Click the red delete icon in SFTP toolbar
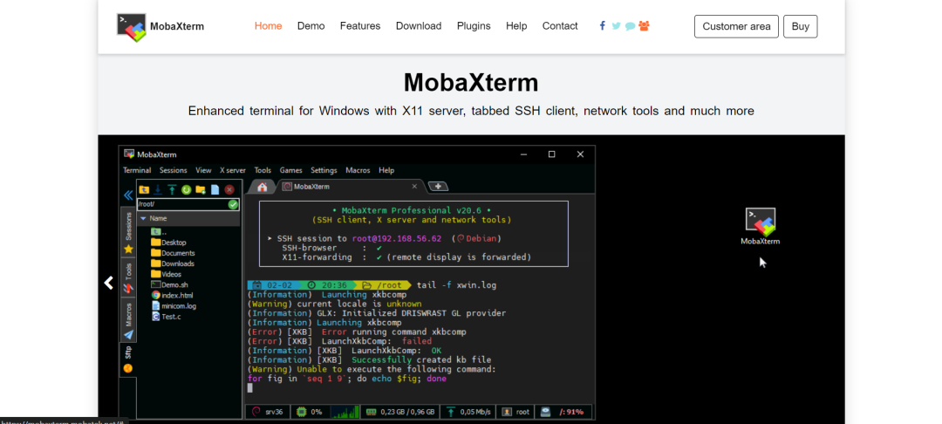Image resolution: width=942 pixels, height=424 pixels. (x=229, y=189)
